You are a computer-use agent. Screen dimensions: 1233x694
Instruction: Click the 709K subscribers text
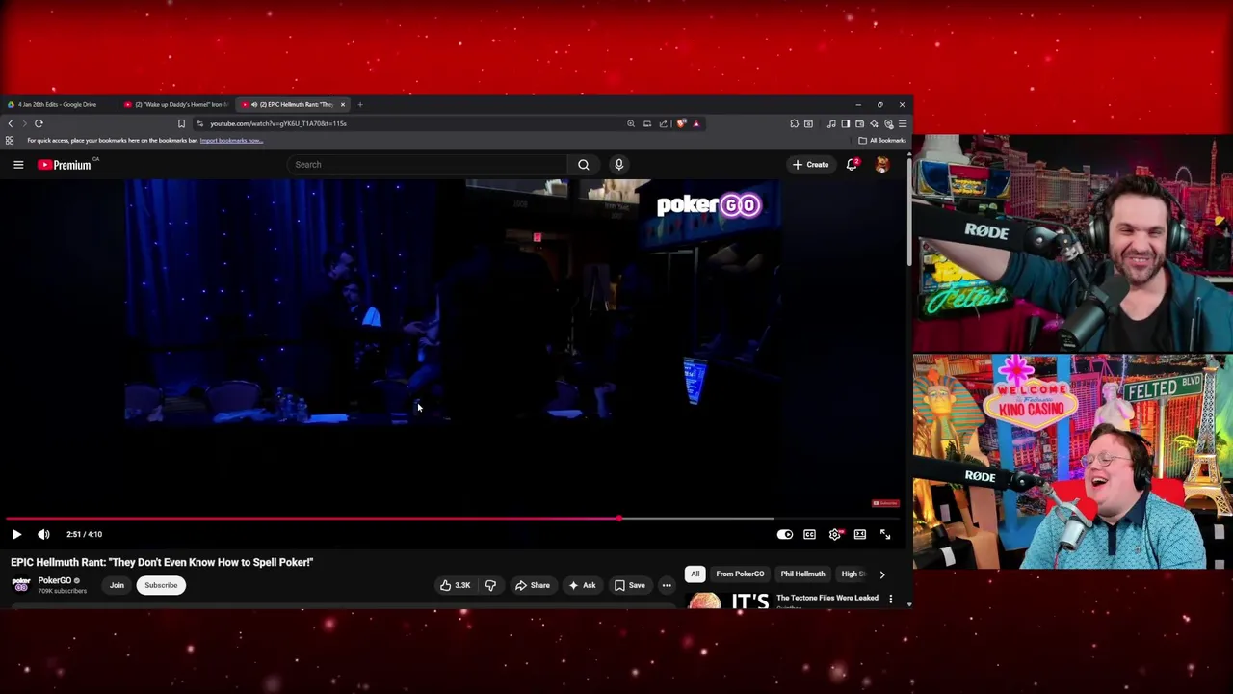pyautogui.click(x=63, y=591)
